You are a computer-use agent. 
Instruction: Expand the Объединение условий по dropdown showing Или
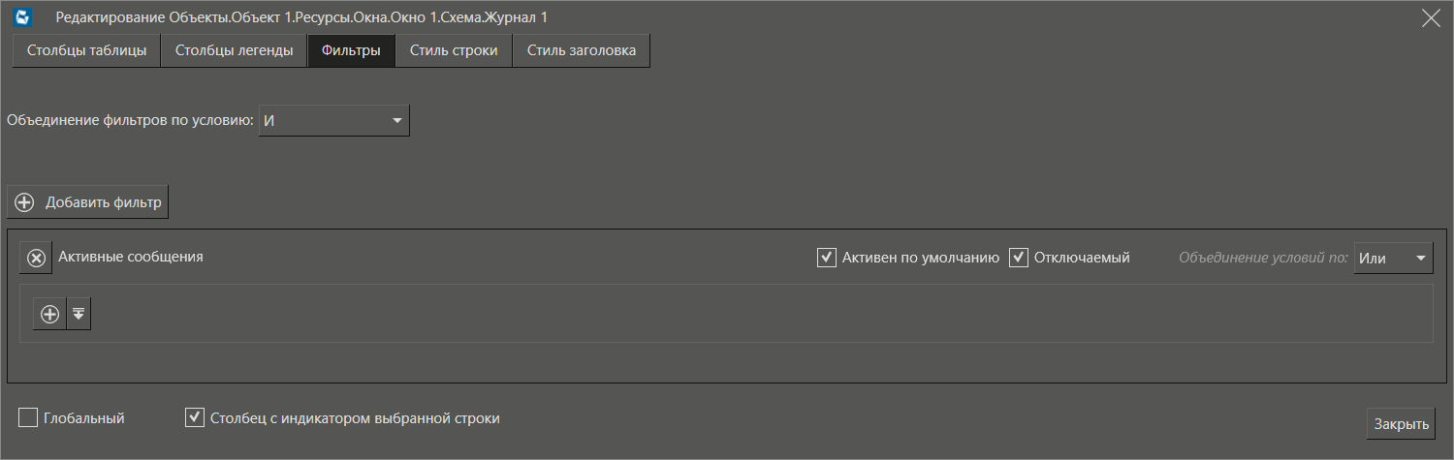(x=1393, y=258)
